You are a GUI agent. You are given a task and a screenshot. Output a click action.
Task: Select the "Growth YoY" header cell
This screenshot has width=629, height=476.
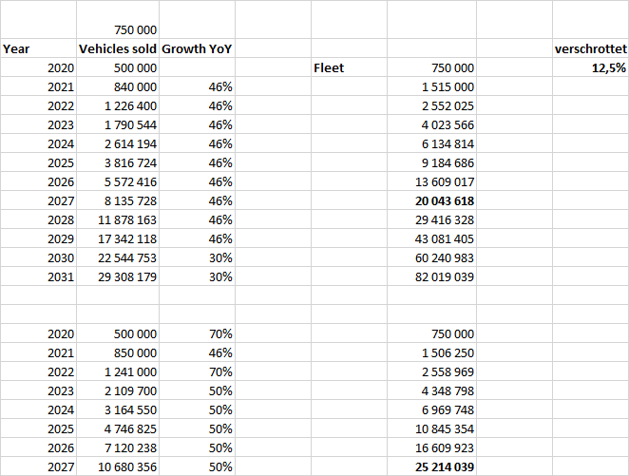(197, 48)
